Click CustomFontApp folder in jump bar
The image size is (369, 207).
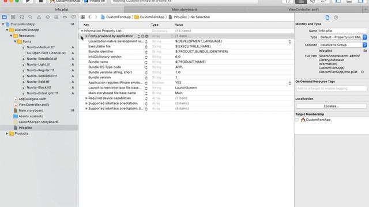[x=149, y=17]
